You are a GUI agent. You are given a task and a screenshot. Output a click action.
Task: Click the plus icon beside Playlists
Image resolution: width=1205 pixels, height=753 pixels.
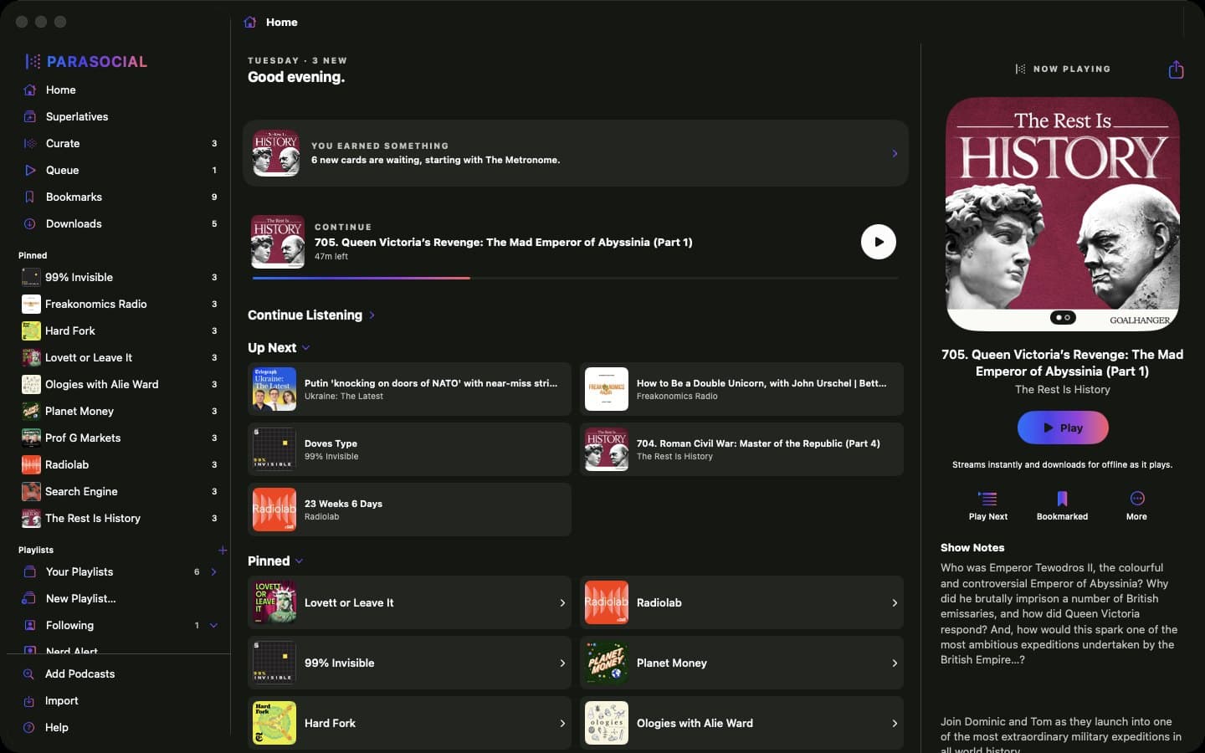tap(223, 550)
